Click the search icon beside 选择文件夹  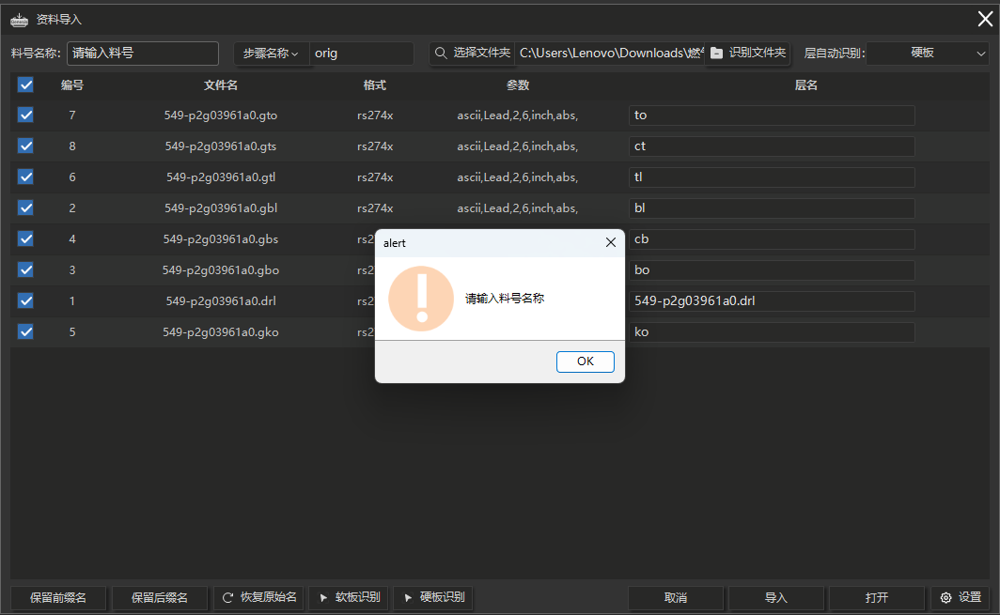(441, 54)
